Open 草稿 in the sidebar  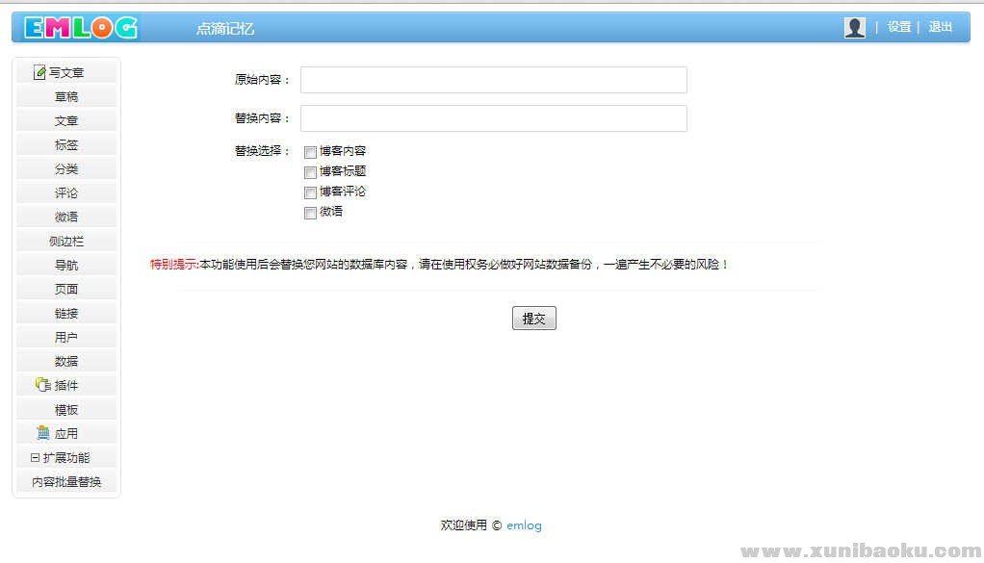tap(66, 96)
